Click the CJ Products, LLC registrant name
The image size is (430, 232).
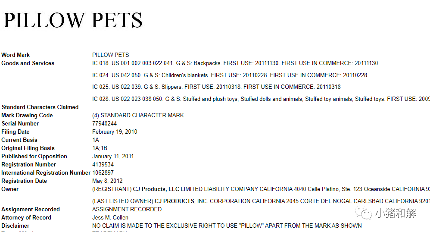pyautogui.click(x=155, y=189)
